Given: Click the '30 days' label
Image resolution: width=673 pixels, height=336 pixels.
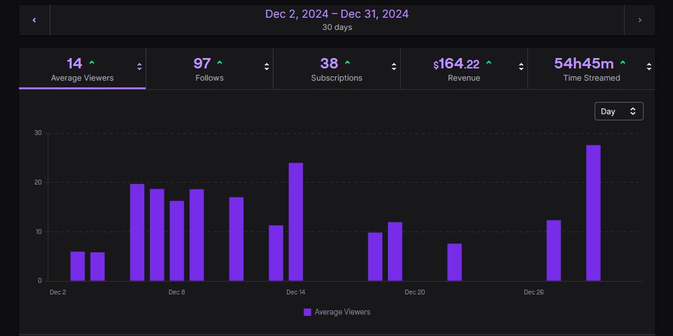Looking at the screenshot, I should pos(337,27).
